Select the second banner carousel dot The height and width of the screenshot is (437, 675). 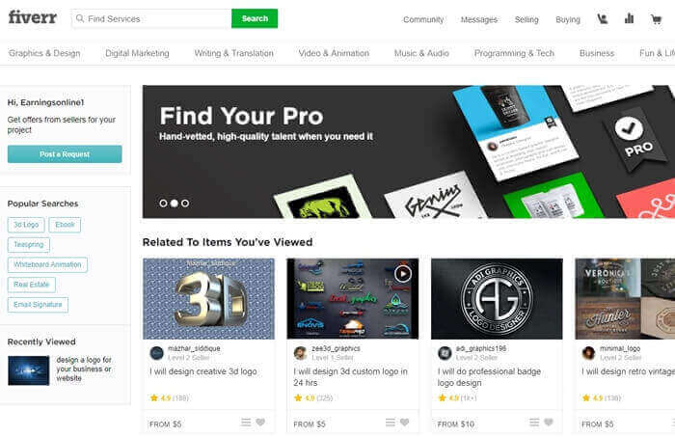point(174,204)
